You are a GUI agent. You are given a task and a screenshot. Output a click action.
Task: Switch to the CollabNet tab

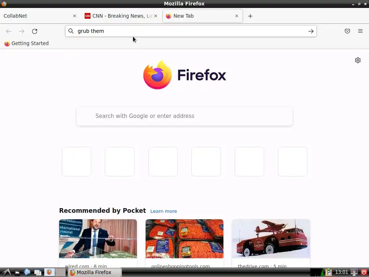(40, 16)
